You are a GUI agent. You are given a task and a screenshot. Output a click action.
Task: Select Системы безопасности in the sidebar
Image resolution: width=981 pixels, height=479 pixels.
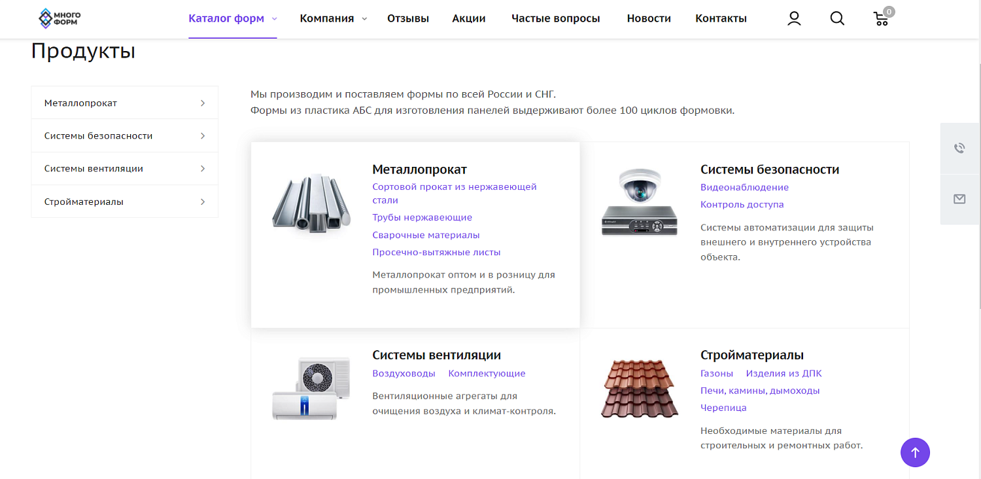point(97,135)
